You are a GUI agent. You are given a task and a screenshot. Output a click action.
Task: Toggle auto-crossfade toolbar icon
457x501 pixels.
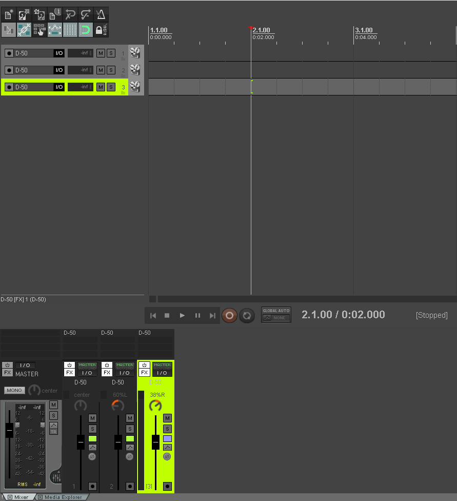pos(9,30)
